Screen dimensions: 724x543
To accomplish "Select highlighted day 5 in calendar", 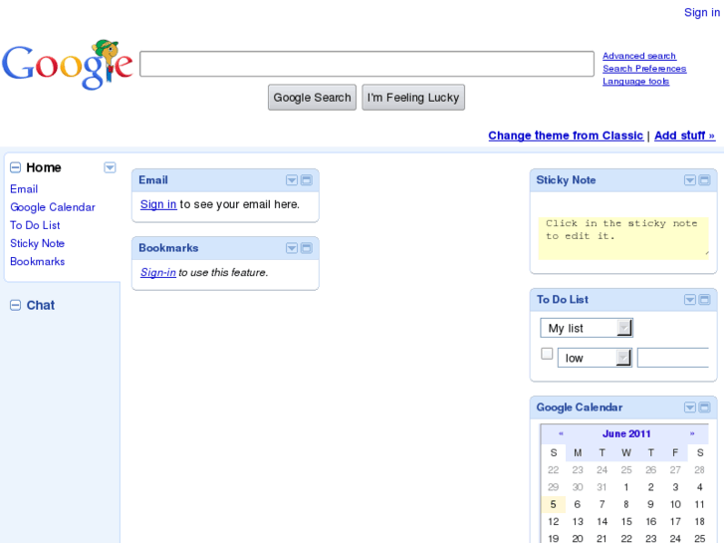I will (553, 504).
